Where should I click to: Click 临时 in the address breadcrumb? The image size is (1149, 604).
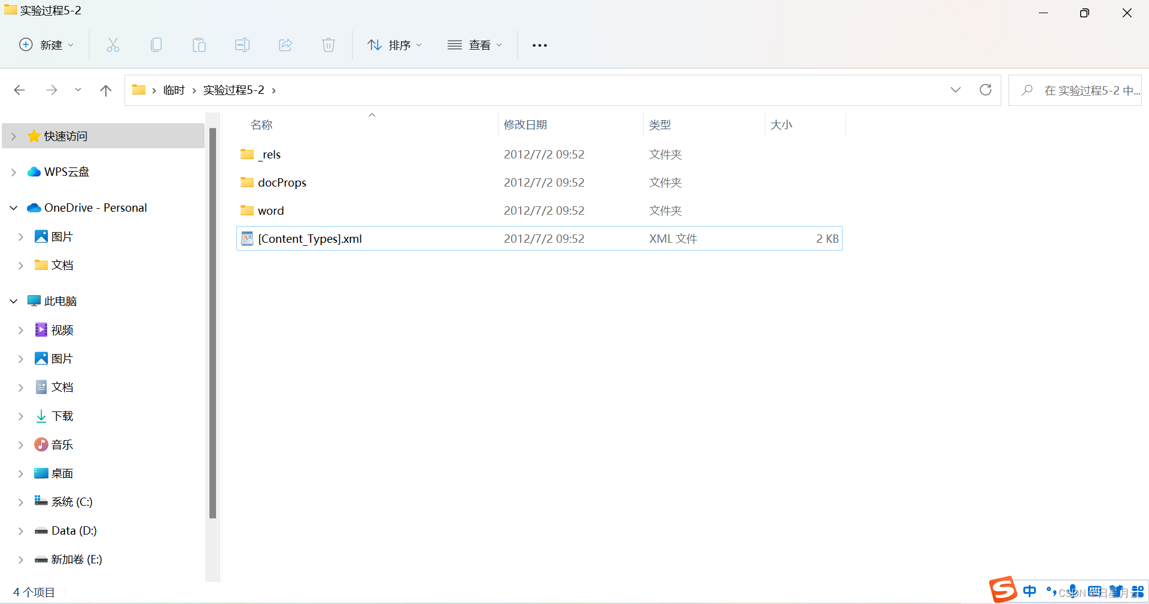click(x=174, y=90)
